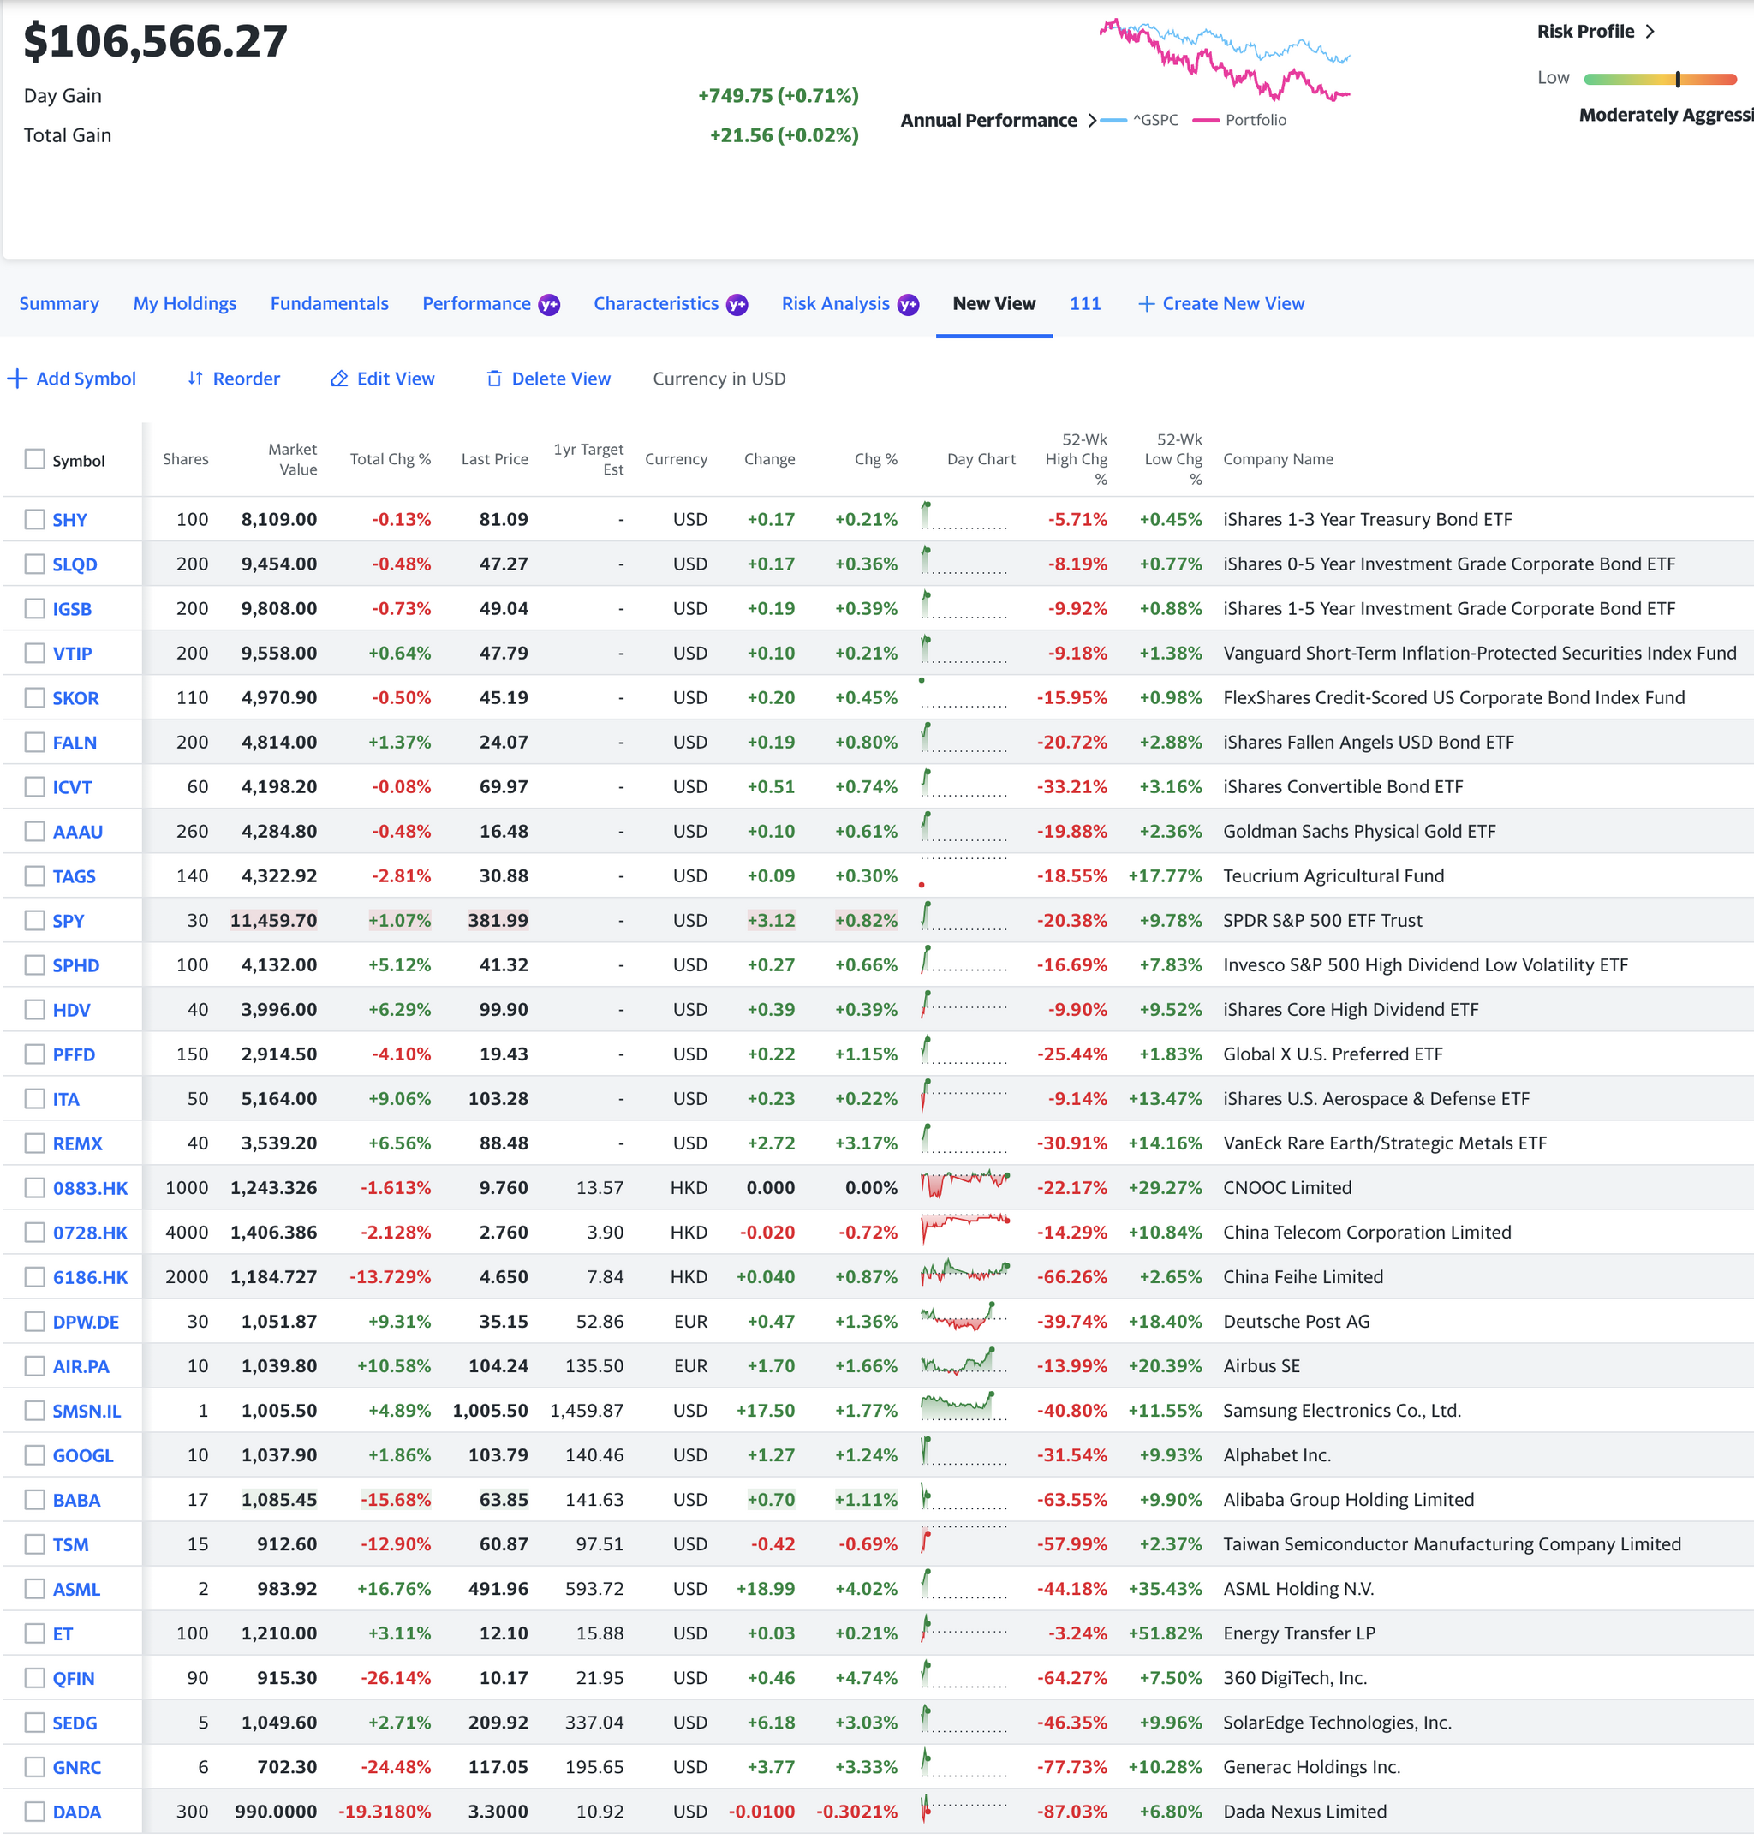
Task: Click the blue ^GSPC legend swatch
Action: pos(1113,121)
